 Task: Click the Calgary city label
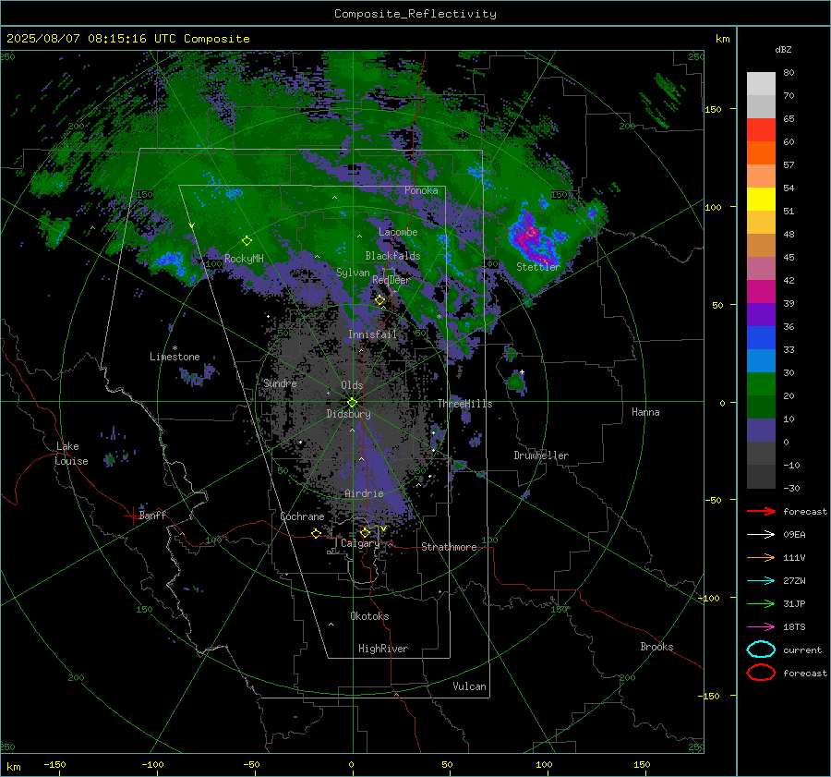360,543
